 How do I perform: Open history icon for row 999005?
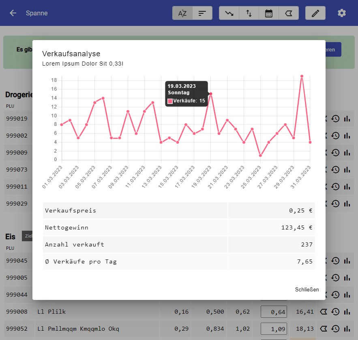tap(335, 278)
